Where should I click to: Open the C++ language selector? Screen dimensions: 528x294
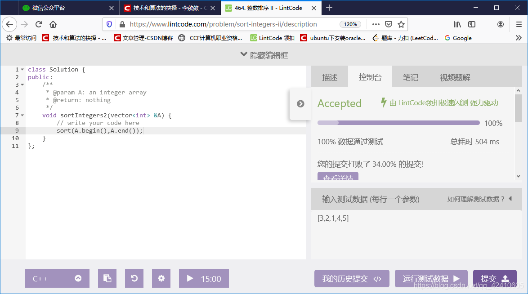(x=57, y=278)
